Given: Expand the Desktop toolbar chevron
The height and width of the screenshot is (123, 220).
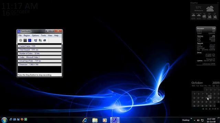Looking at the screenshot, I should (191, 119).
